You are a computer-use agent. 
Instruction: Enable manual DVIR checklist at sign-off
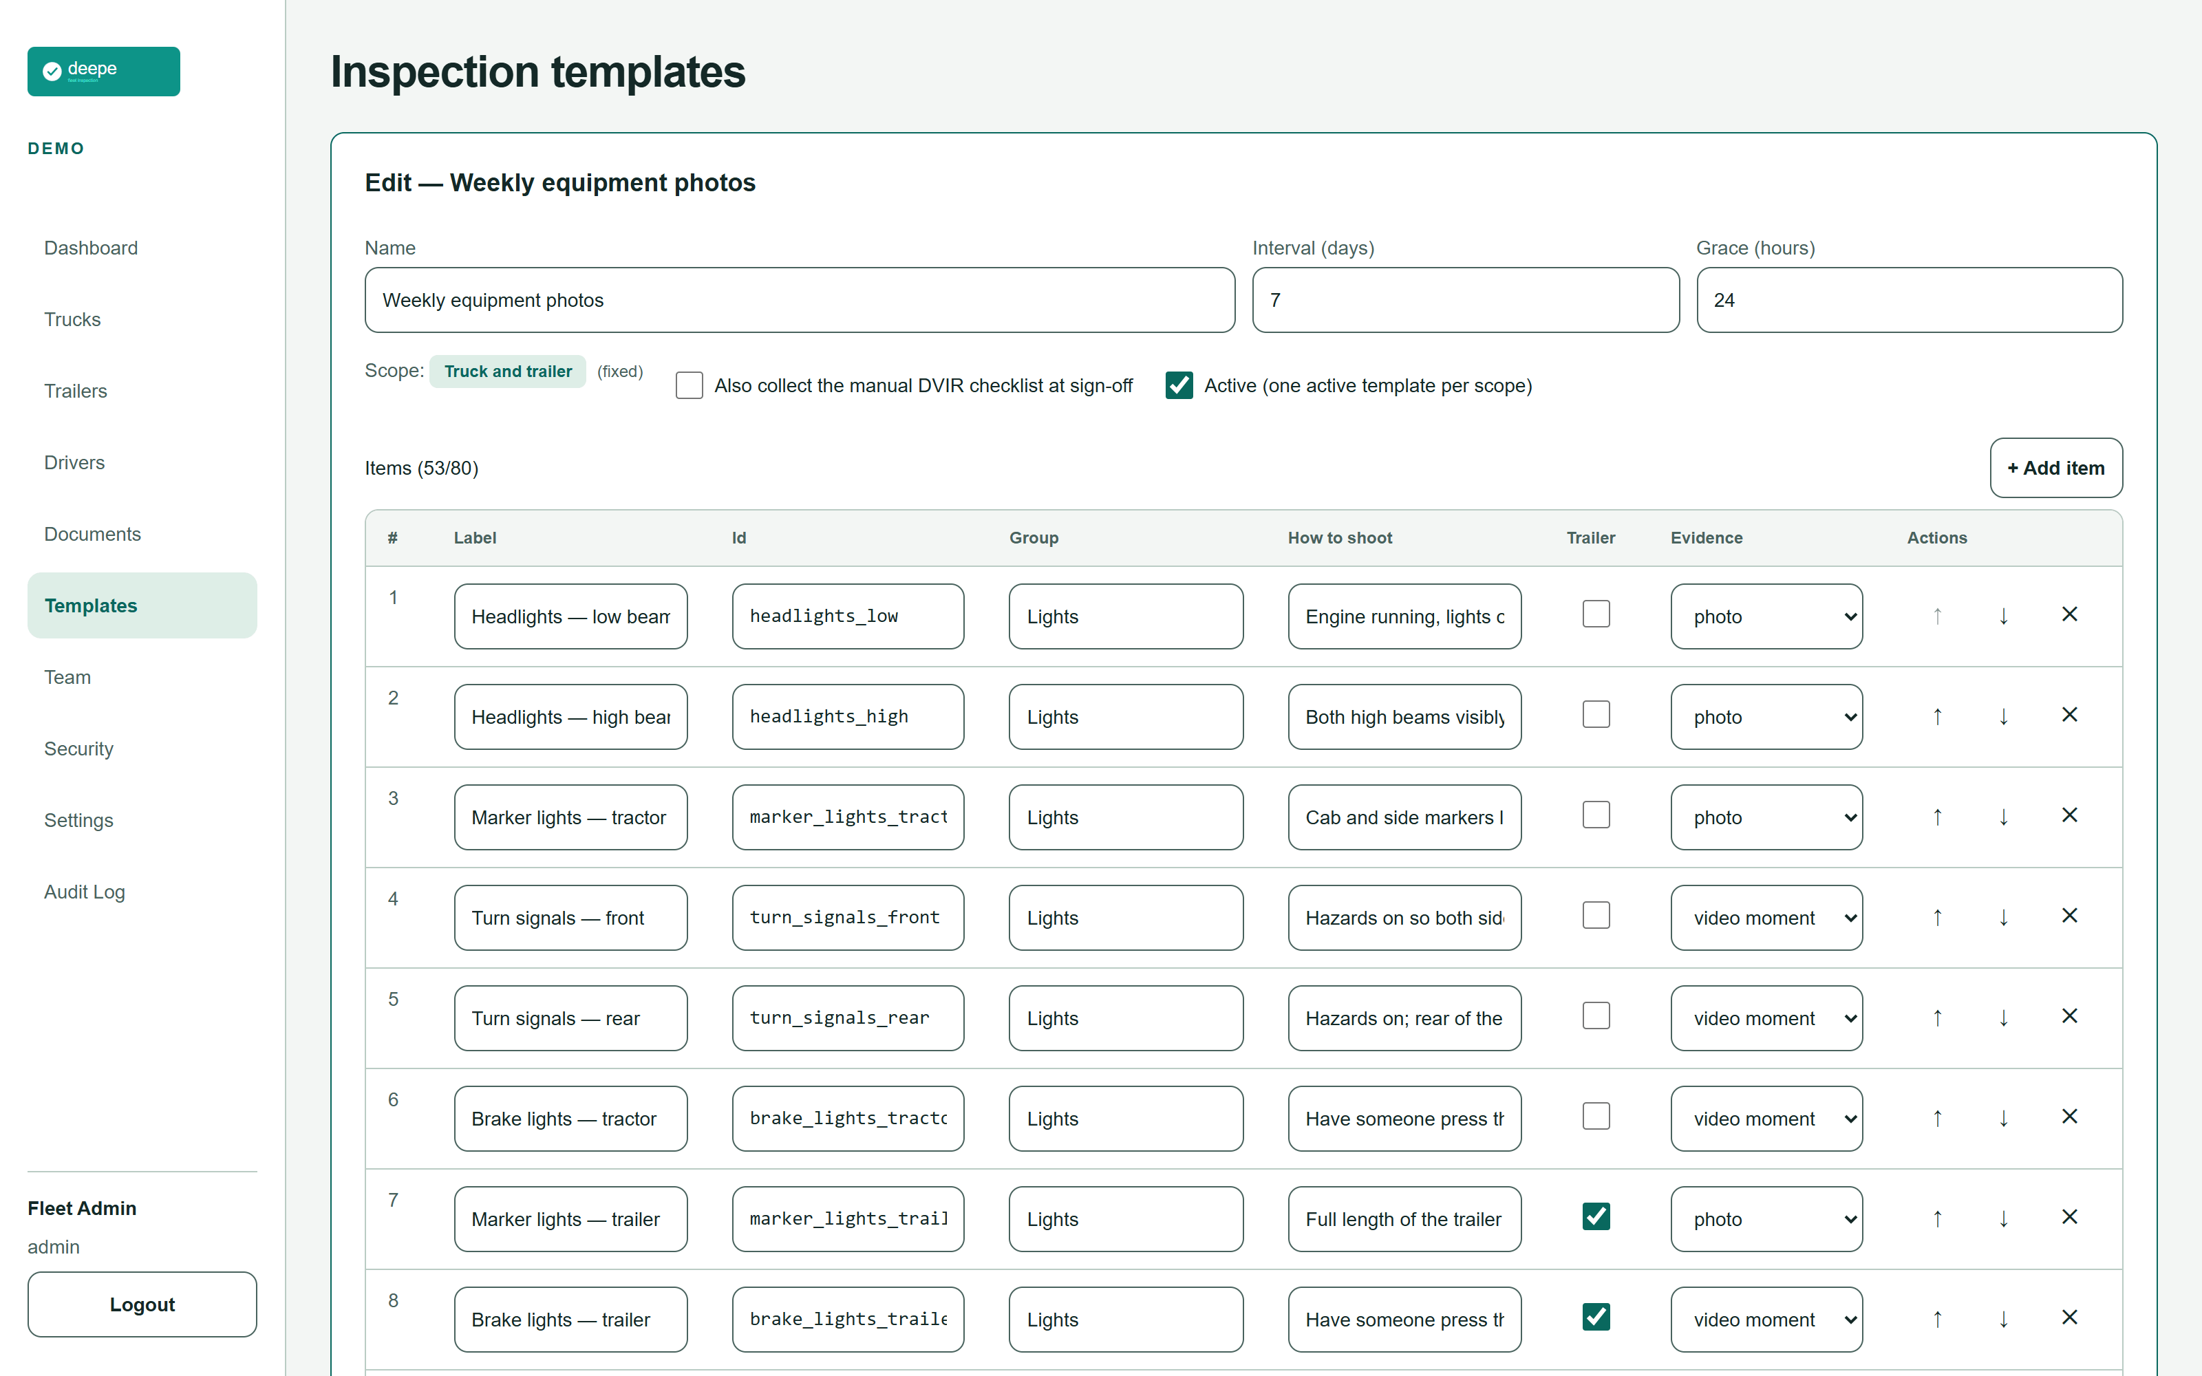click(689, 385)
